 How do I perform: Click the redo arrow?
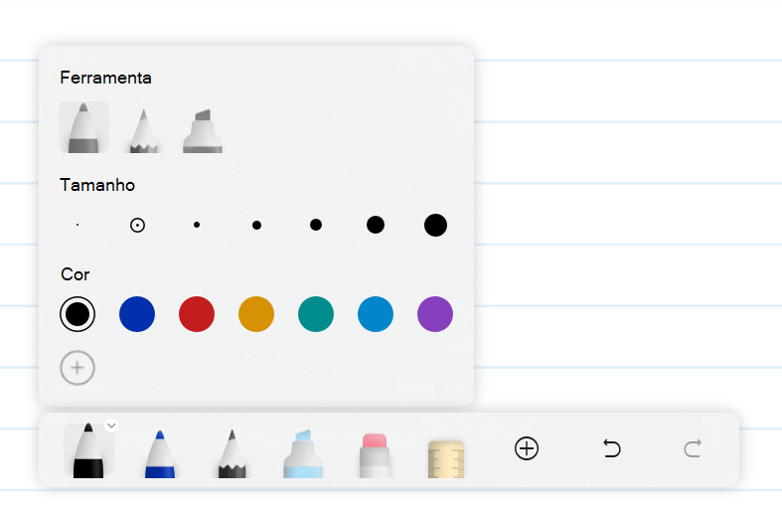[693, 448]
